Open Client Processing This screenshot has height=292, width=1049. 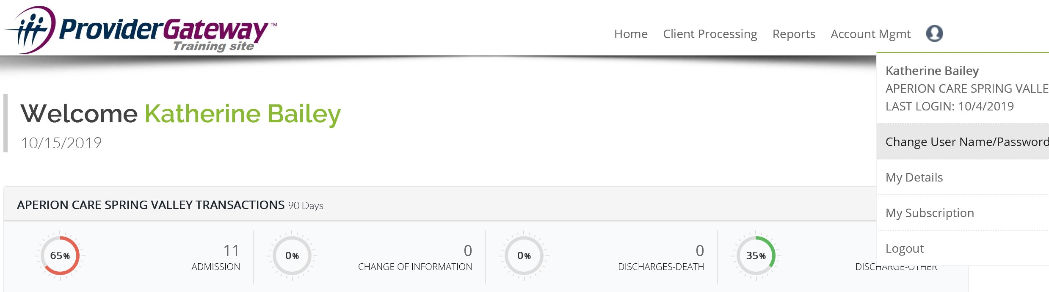pyautogui.click(x=710, y=34)
